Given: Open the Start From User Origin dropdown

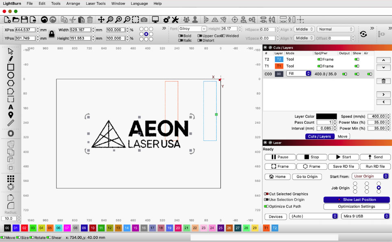Looking at the screenshot, I should 370,176.
